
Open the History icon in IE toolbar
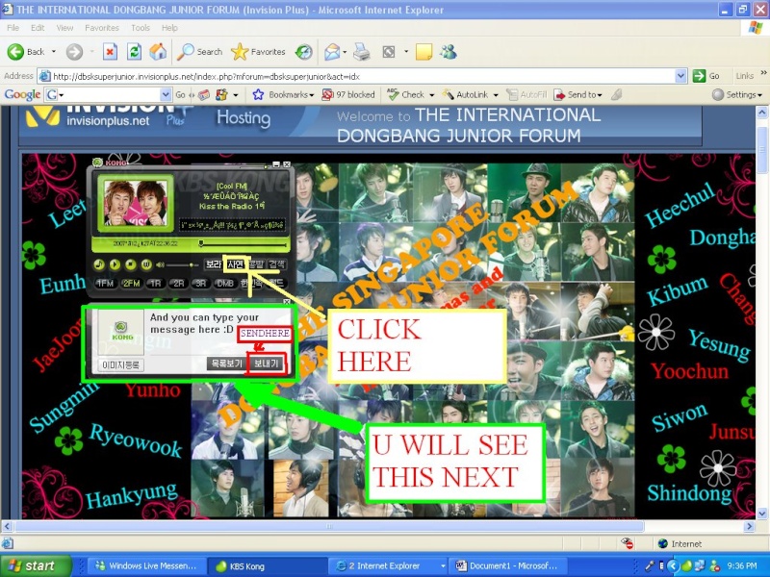(304, 52)
